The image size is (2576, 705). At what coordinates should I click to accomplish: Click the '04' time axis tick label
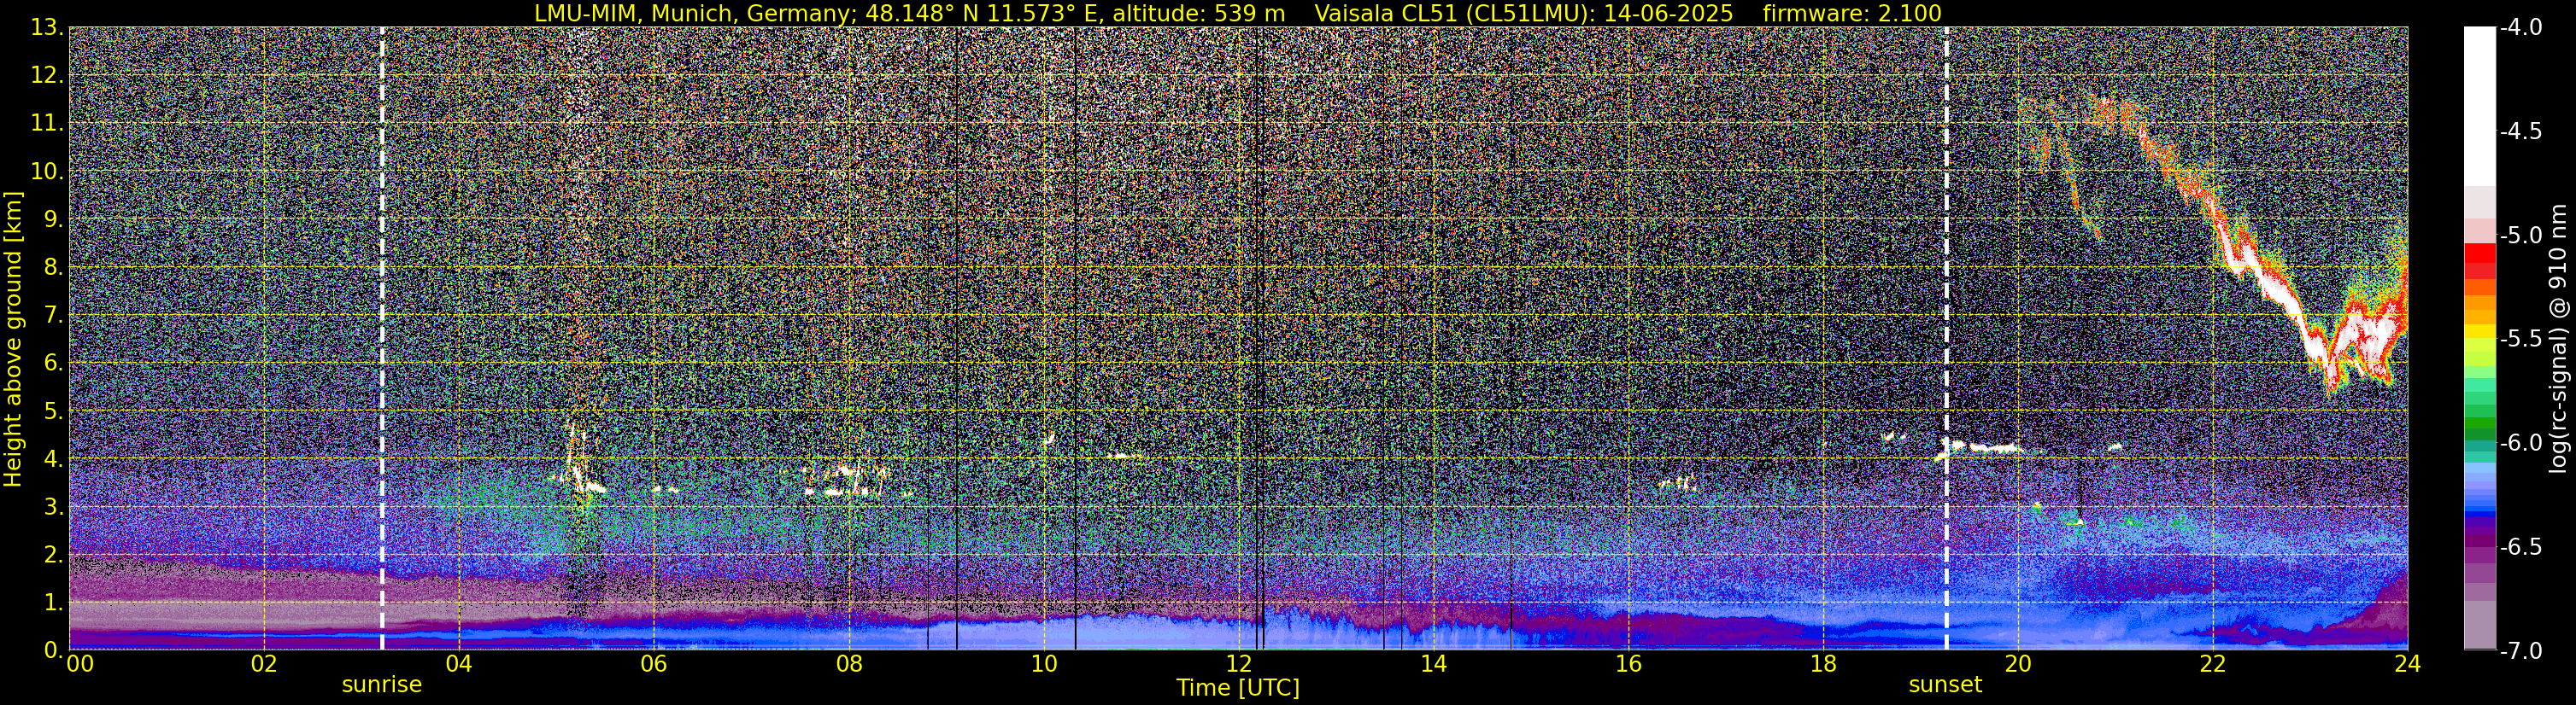pyautogui.click(x=458, y=664)
